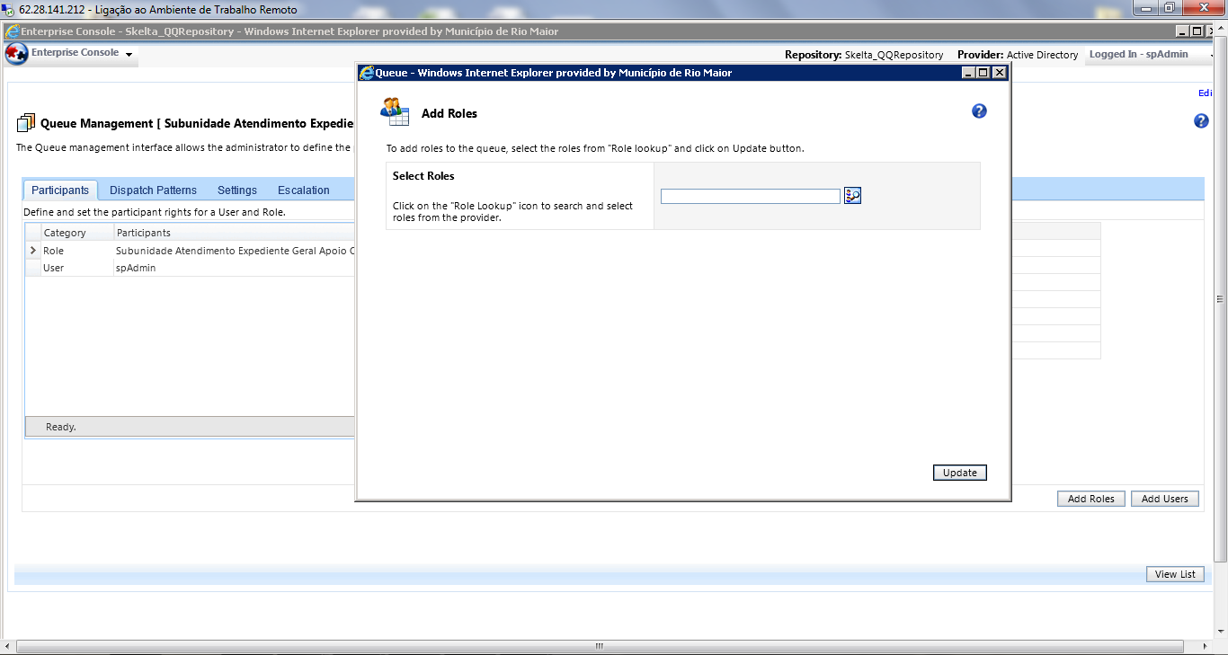Click the Enterprise Console logo icon
This screenshot has height=655, width=1228.
pyautogui.click(x=16, y=54)
